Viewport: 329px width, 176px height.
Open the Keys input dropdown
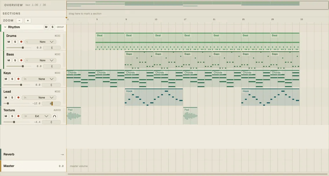pos(39,79)
